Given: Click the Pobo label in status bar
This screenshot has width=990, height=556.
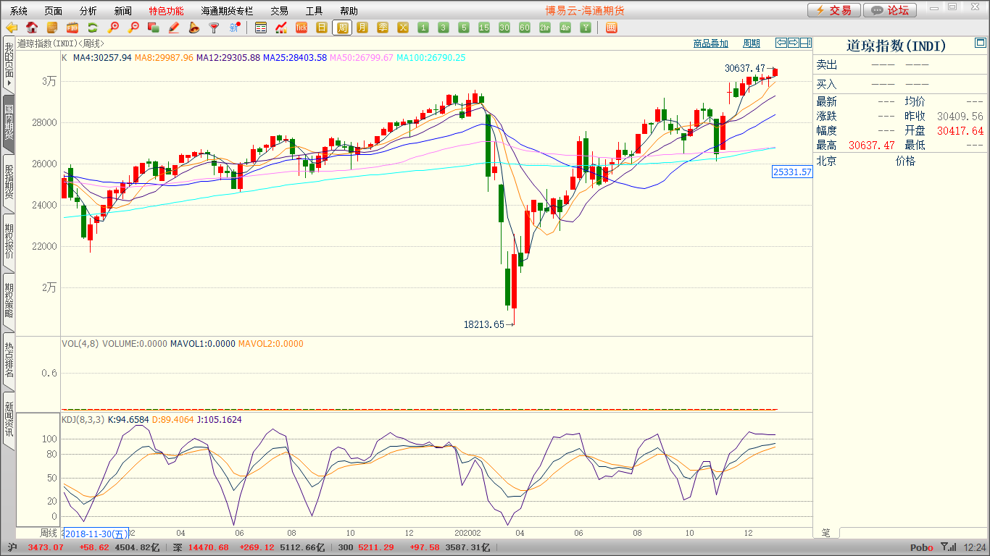Looking at the screenshot, I should tap(922, 547).
